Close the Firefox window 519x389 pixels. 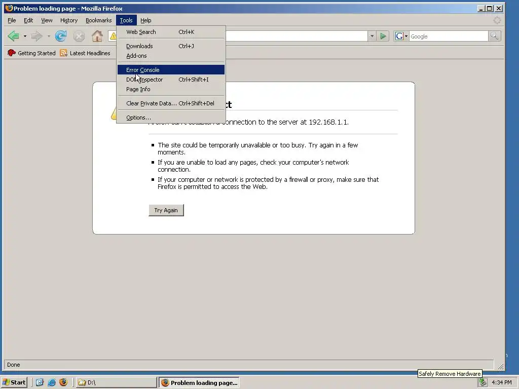point(499,9)
